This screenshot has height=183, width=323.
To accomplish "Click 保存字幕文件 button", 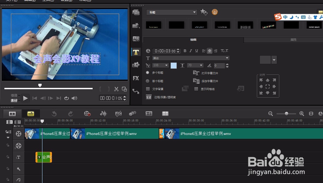I will click(x=205, y=81).
